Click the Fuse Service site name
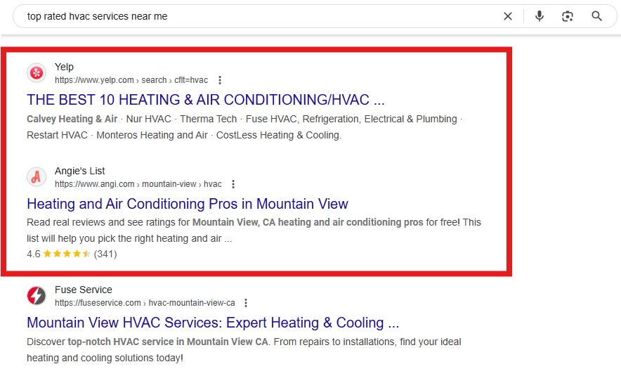The image size is (621, 369). tap(83, 290)
